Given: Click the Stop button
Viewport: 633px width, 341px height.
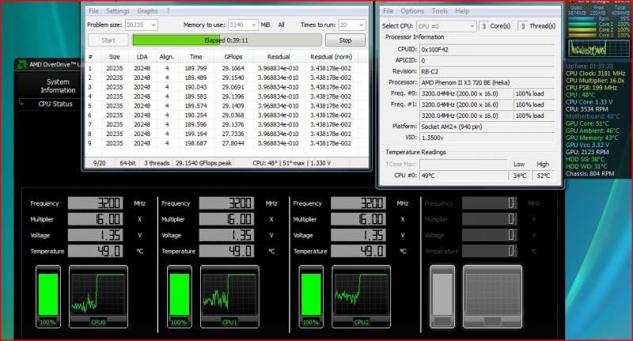Looking at the screenshot, I should 345,40.
